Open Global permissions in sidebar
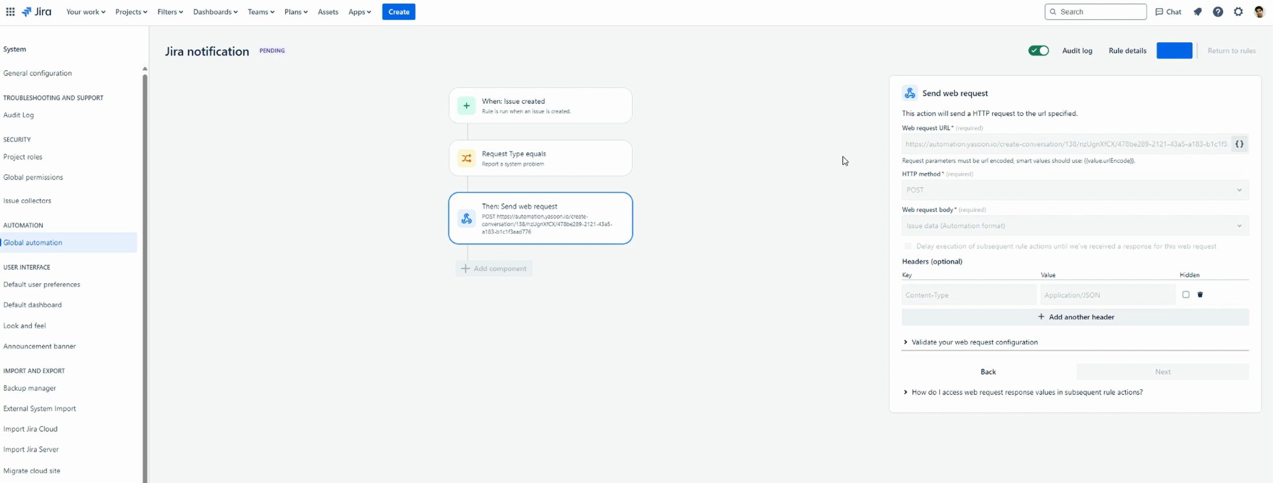The width and height of the screenshot is (1273, 483). coord(33,177)
